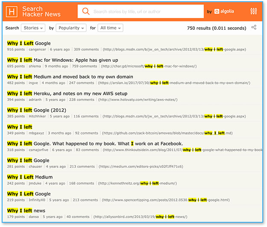Click author danso
The width and height of the screenshot is (267, 227).
[x=34, y=217]
